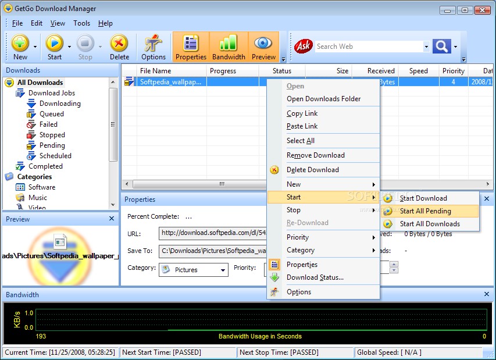Open the search button dropdown arrow
The height and width of the screenshot is (360, 496).
(x=455, y=47)
